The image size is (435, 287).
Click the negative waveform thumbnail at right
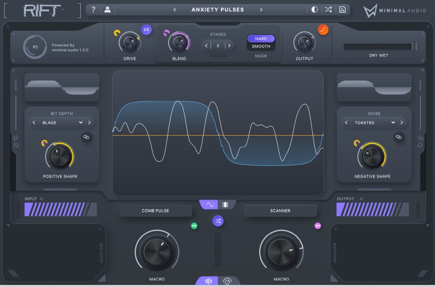pyautogui.click(x=374, y=87)
